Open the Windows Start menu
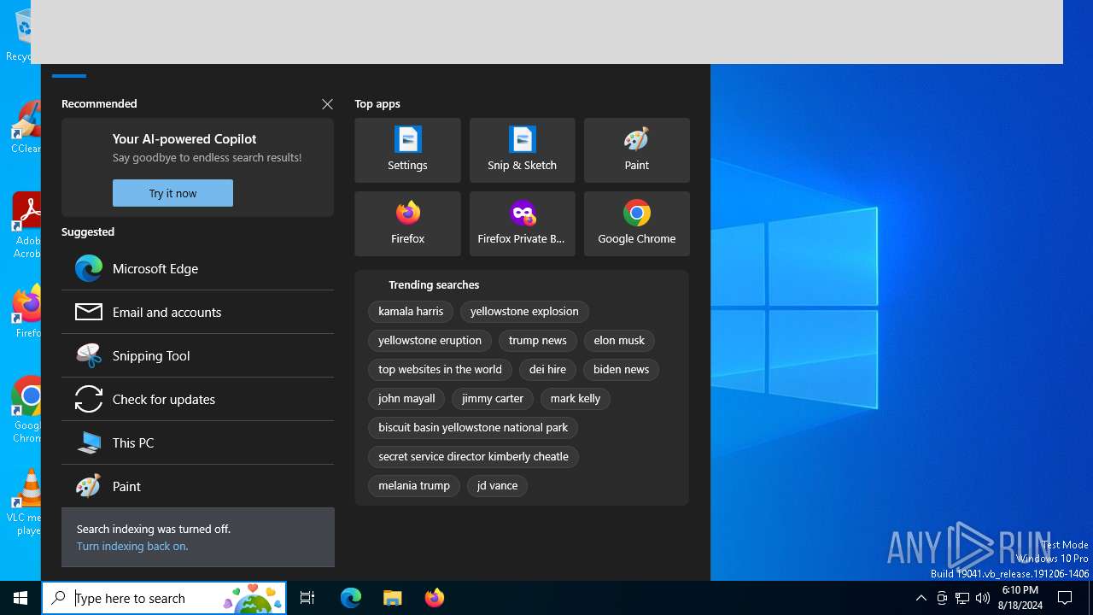1093x615 pixels. click(20, 598)
